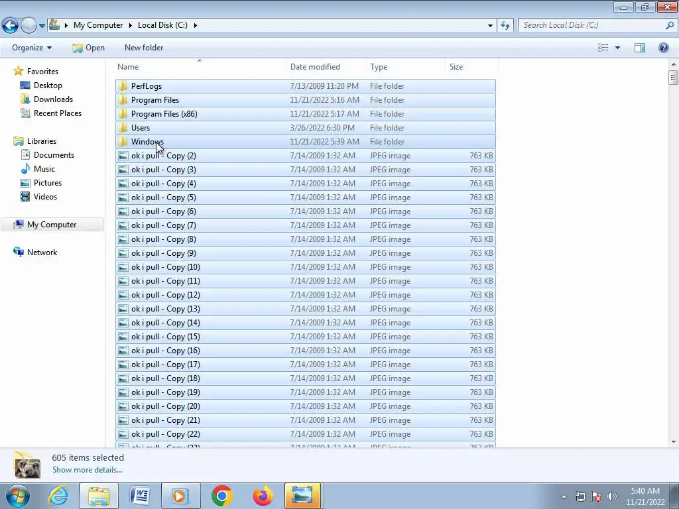Click the ok i pull - Copy (2) image icon
Viewport: 679px width, 509px height.
(x=123, y=156)
